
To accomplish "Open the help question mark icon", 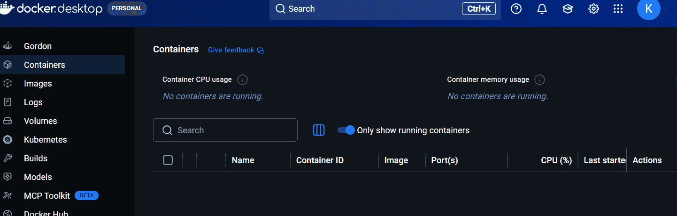I will pos(516,9).
